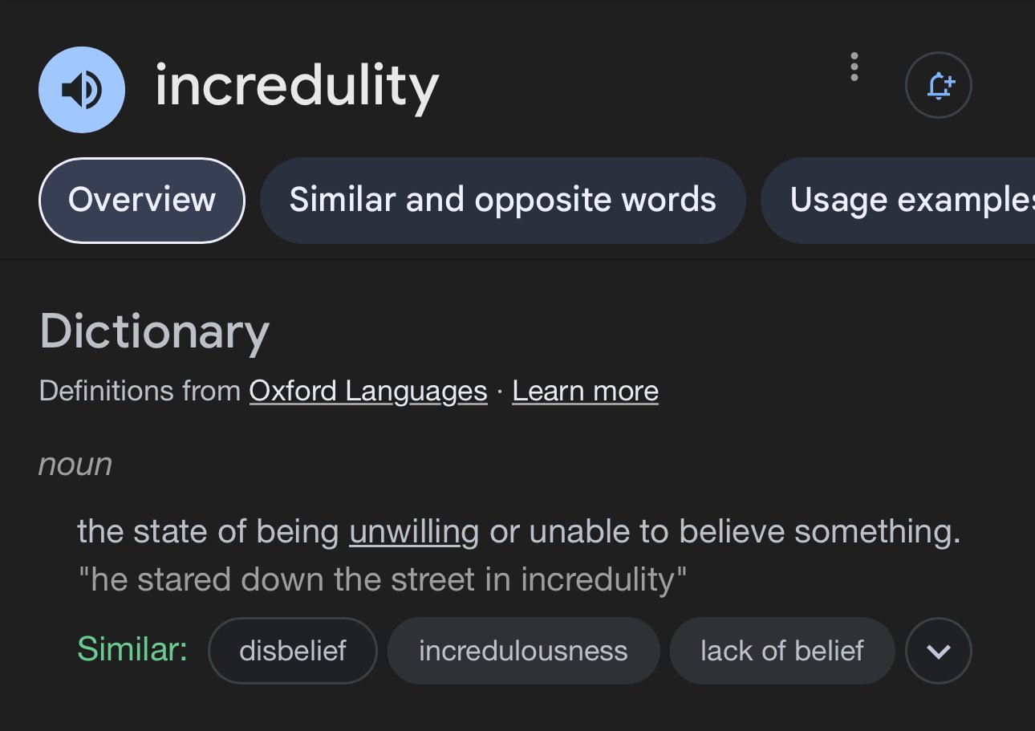Tap the bell notification icon
The width and height of the screenshot is (1035, 731).
[939, 85]
